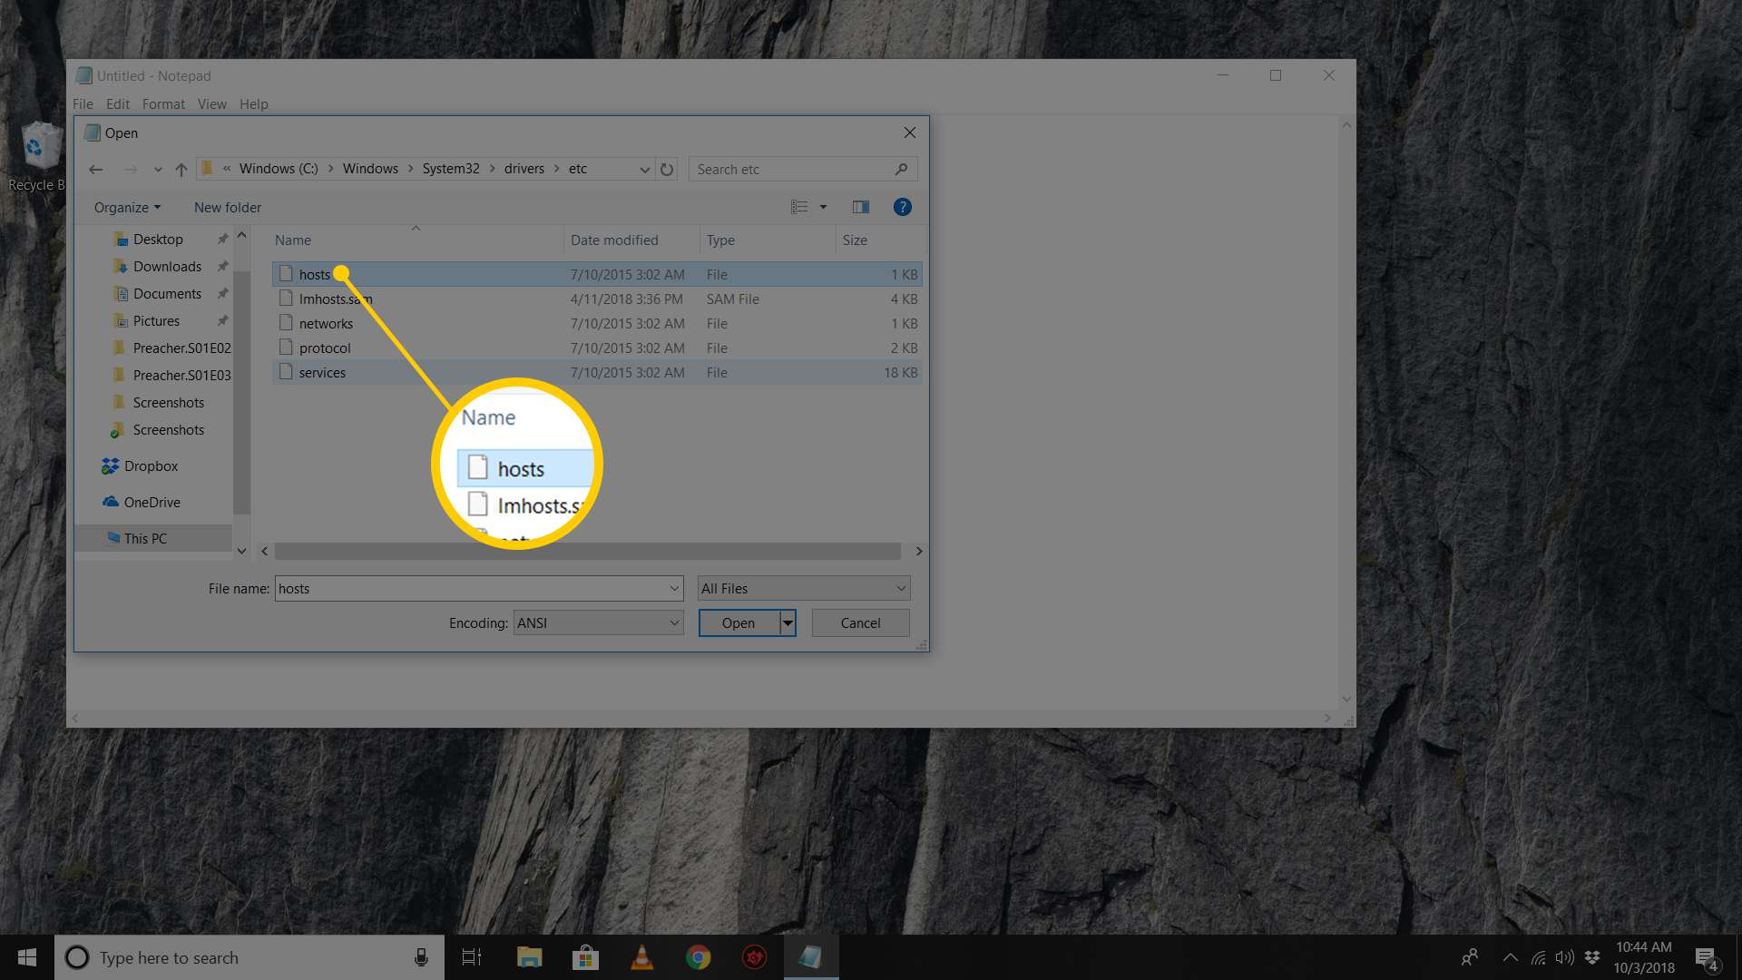This screenshot has width=1742, height=980.
Task: Click the back navigation arrow icon
Action: (x=95, y=169)
